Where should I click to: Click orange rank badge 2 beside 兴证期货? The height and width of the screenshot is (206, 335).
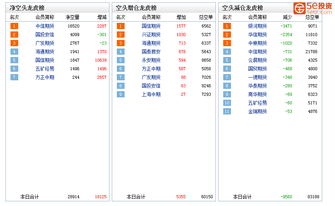[x=121, y=35]
